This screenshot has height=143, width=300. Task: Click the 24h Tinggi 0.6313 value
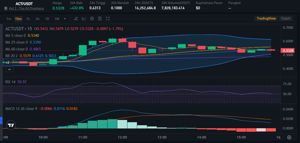tap(95, 8)
